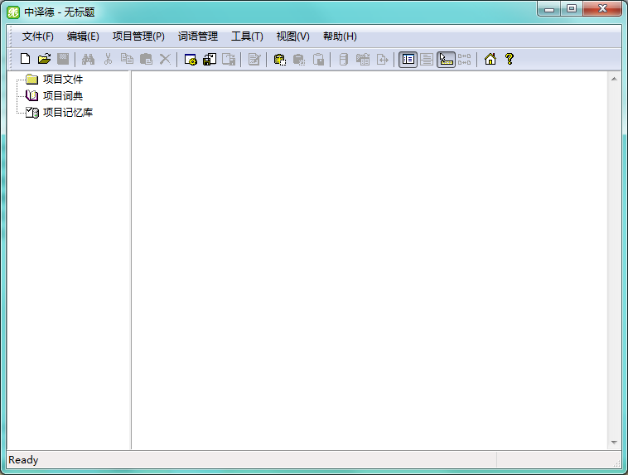The image size is (628, 475).
Task: Click the yellow folder icon beside 项目文件
Action: [31, 80]
